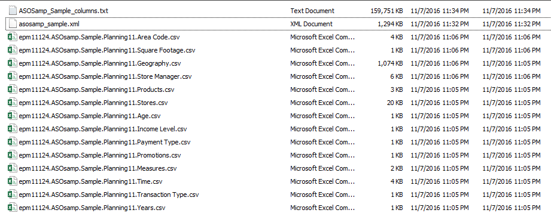The width and height of the screenshot is (551, 219).
Task: Click the Time.csv file name
Action: 91,181
